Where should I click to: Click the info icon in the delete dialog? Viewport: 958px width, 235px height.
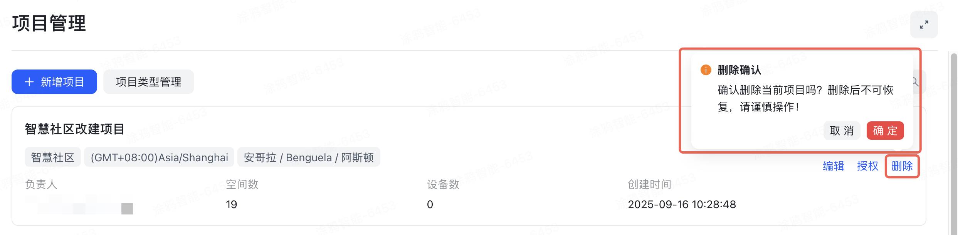(705, 71)
